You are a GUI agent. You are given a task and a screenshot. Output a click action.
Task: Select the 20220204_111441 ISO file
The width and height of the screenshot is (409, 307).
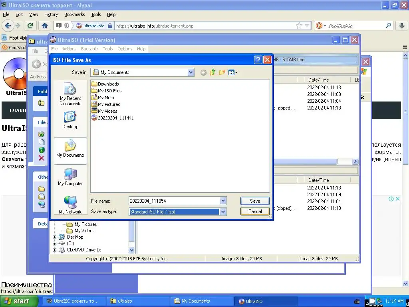click(x=112, y=118)
